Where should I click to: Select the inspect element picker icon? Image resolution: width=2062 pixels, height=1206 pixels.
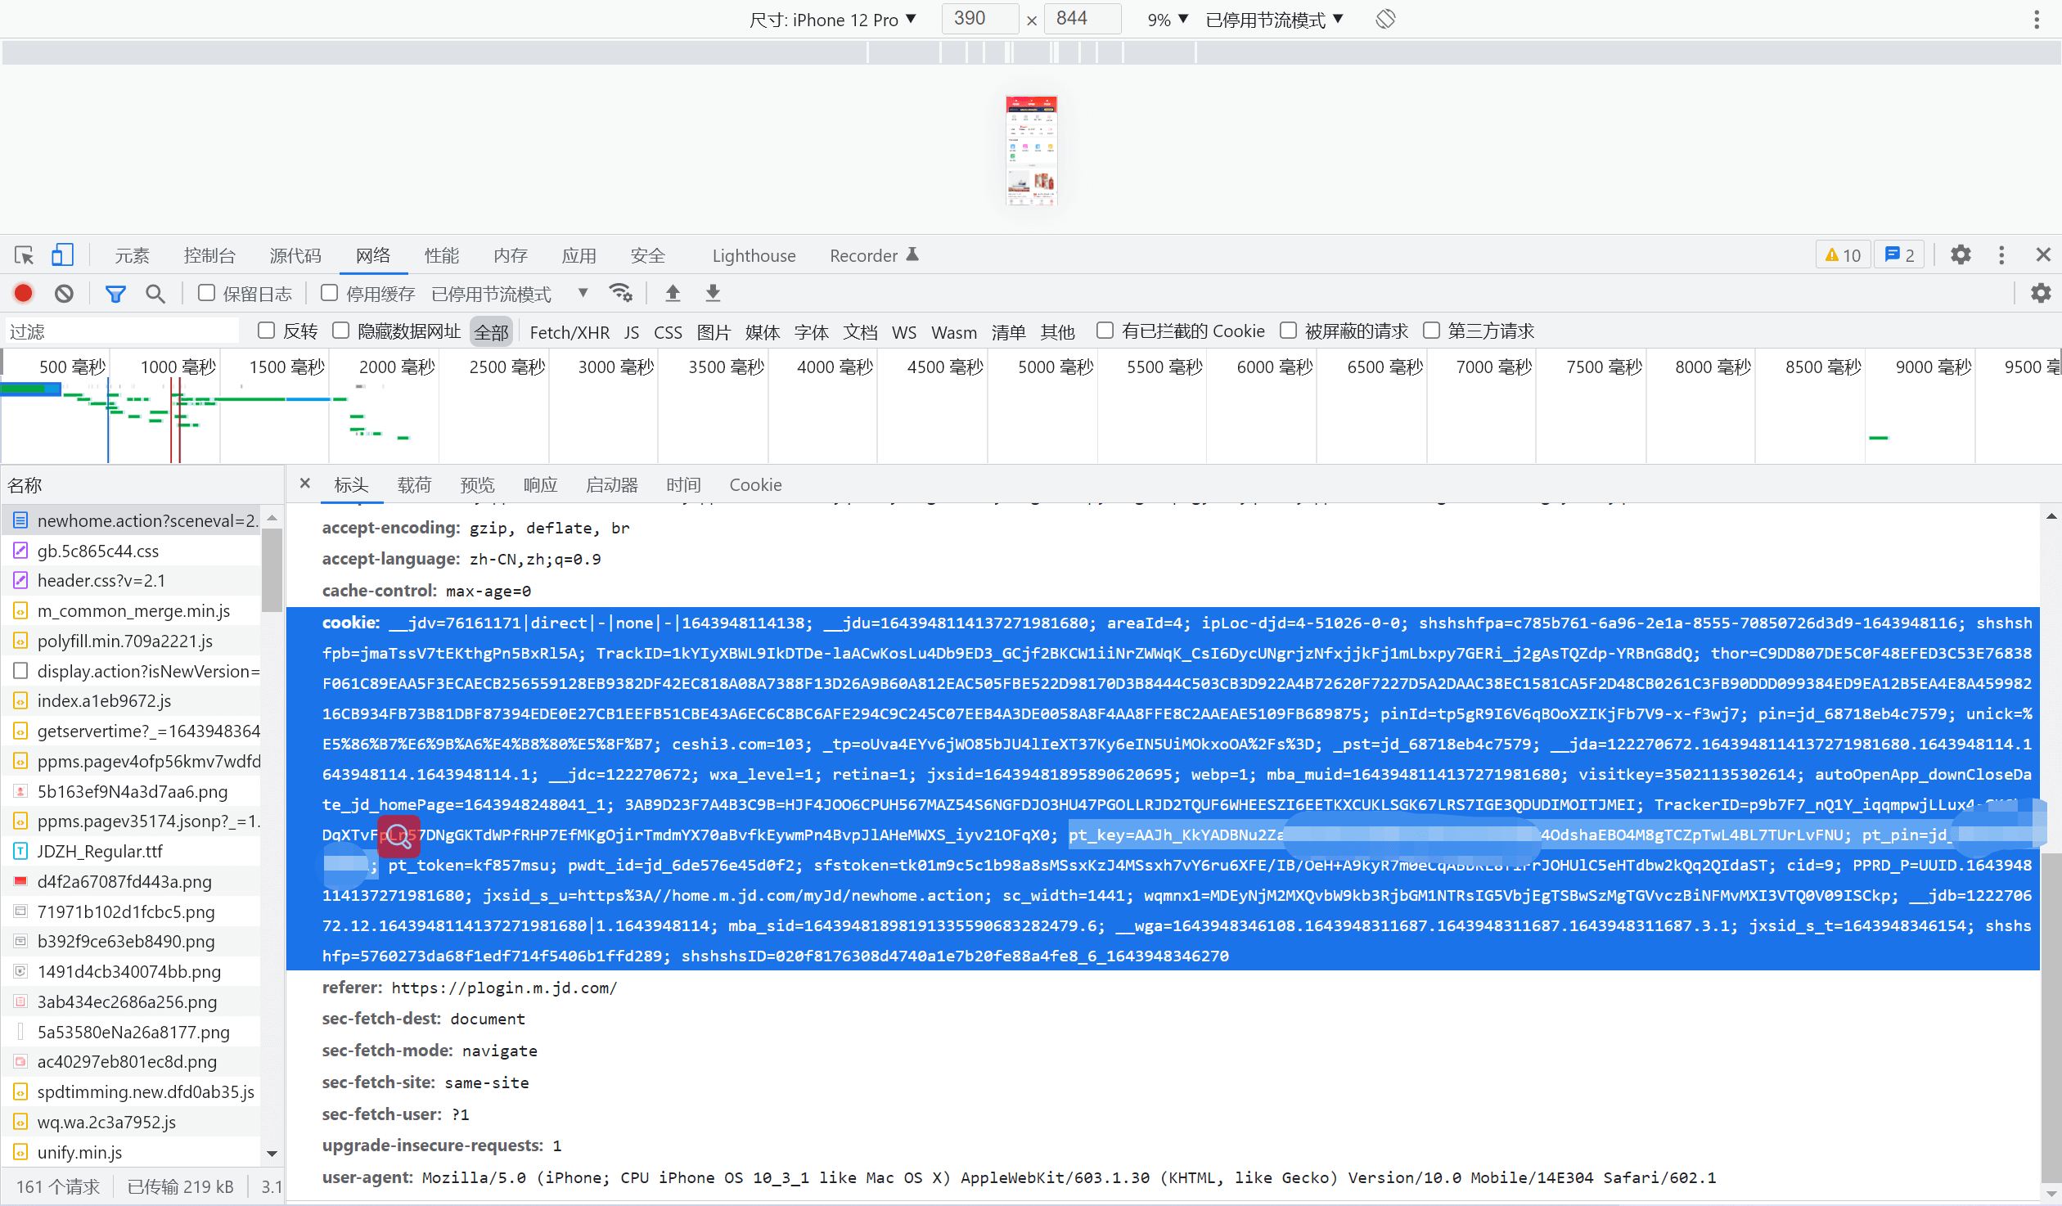pos(24,255)
